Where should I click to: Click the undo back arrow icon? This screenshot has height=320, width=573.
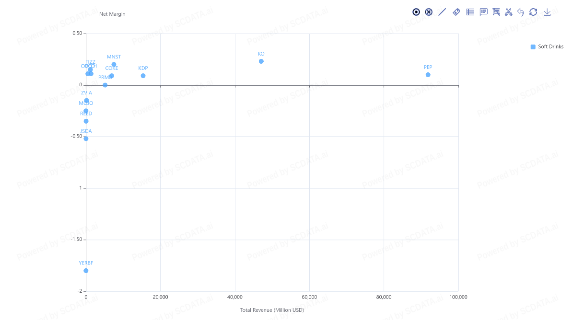click(x=521, y=12)
